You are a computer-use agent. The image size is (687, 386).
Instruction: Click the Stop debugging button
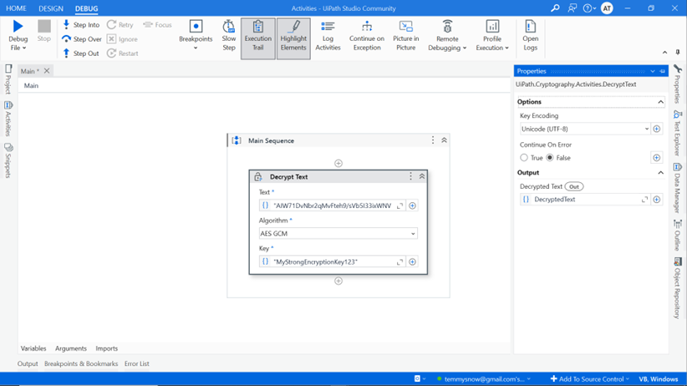43,31
